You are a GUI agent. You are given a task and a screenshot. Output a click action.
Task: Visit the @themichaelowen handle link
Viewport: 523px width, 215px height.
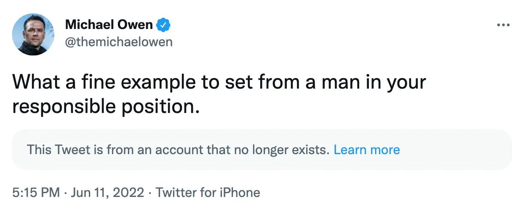[x=119, y=42]
